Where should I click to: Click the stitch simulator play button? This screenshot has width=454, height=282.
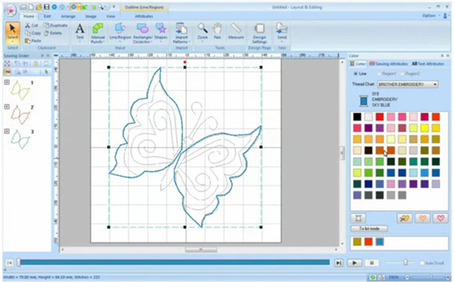354,263
